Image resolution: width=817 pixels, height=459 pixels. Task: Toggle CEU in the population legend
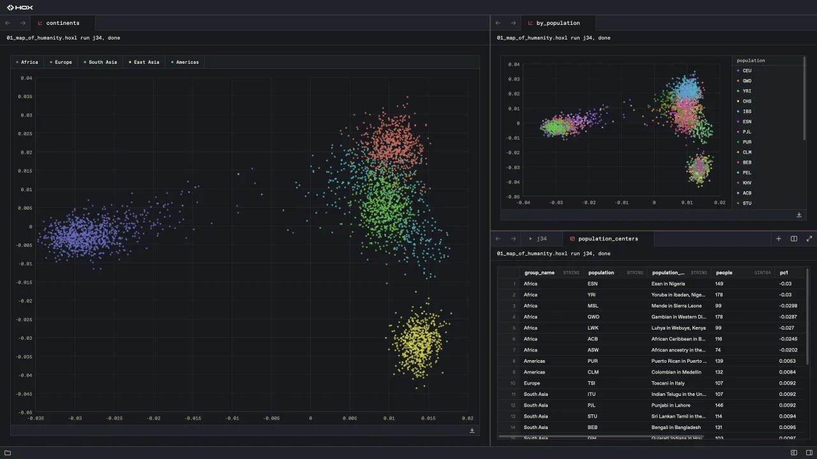click(x=744, y=71)
